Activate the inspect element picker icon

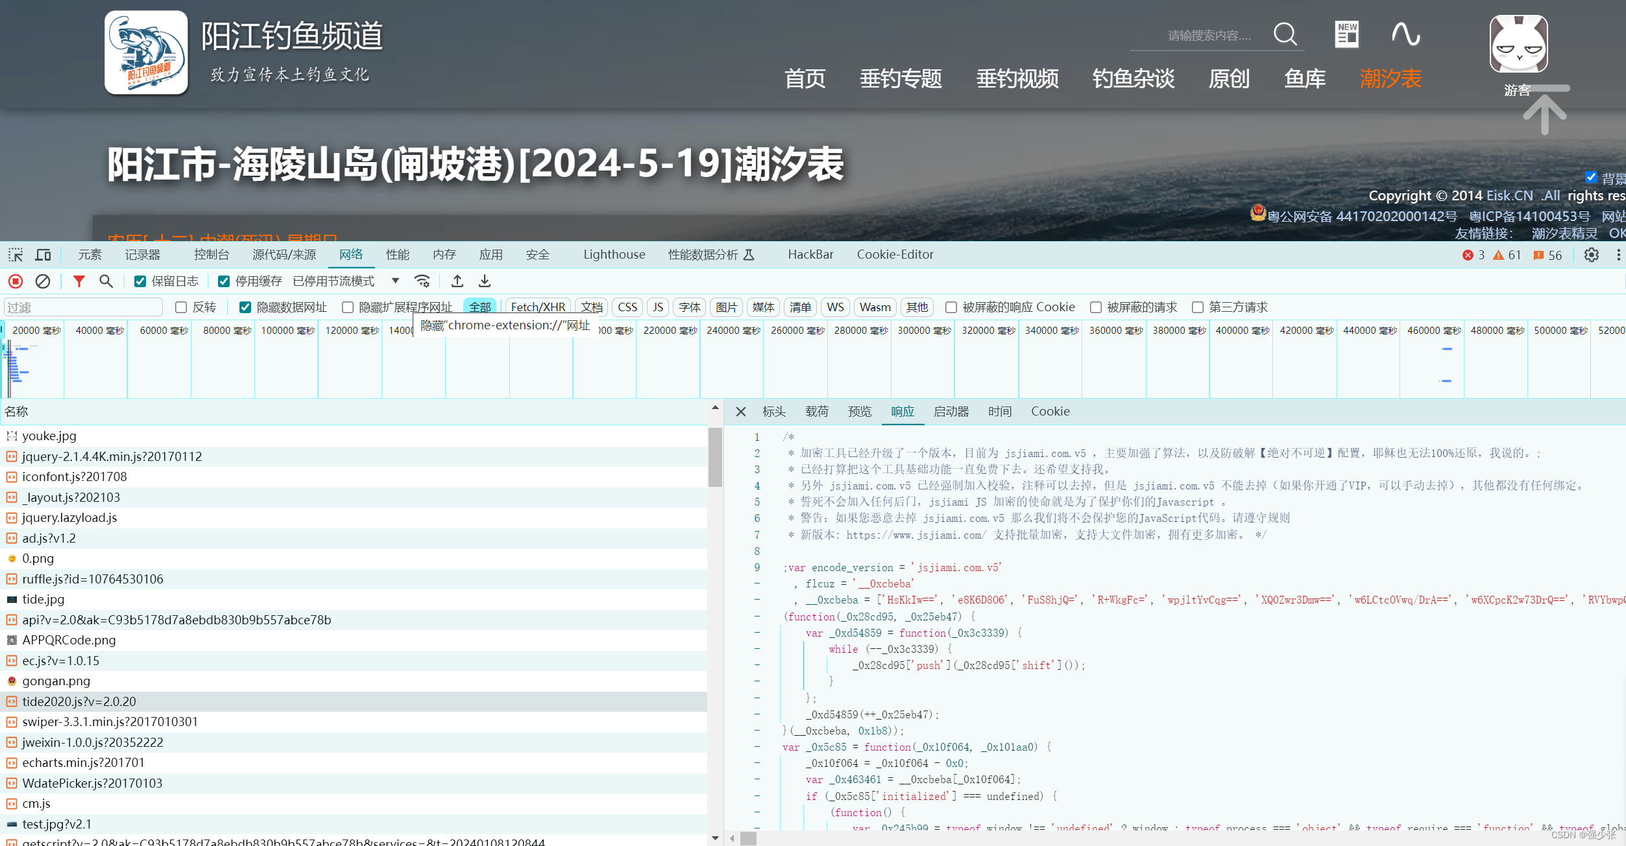click(x=16, y=255)
